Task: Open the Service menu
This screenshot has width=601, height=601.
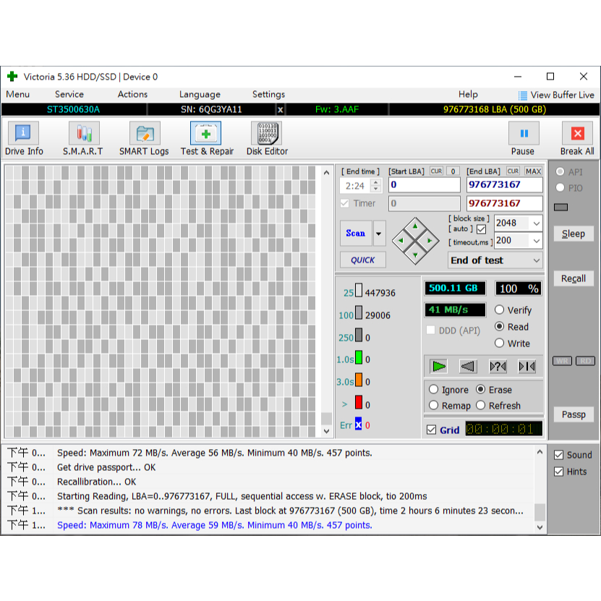Action: [x=69, y=94]
